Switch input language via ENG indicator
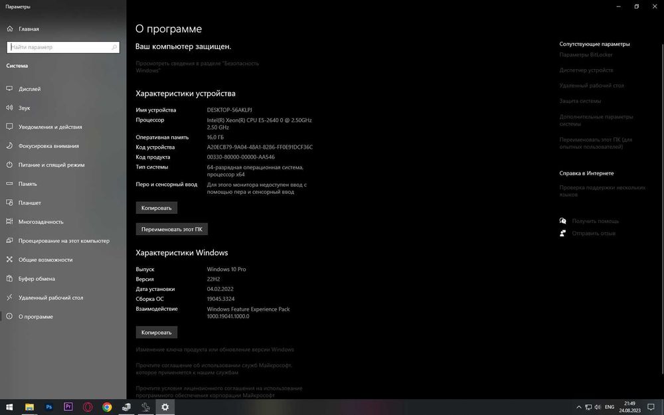This screenshot has width=664, height=415. [610, 407]
